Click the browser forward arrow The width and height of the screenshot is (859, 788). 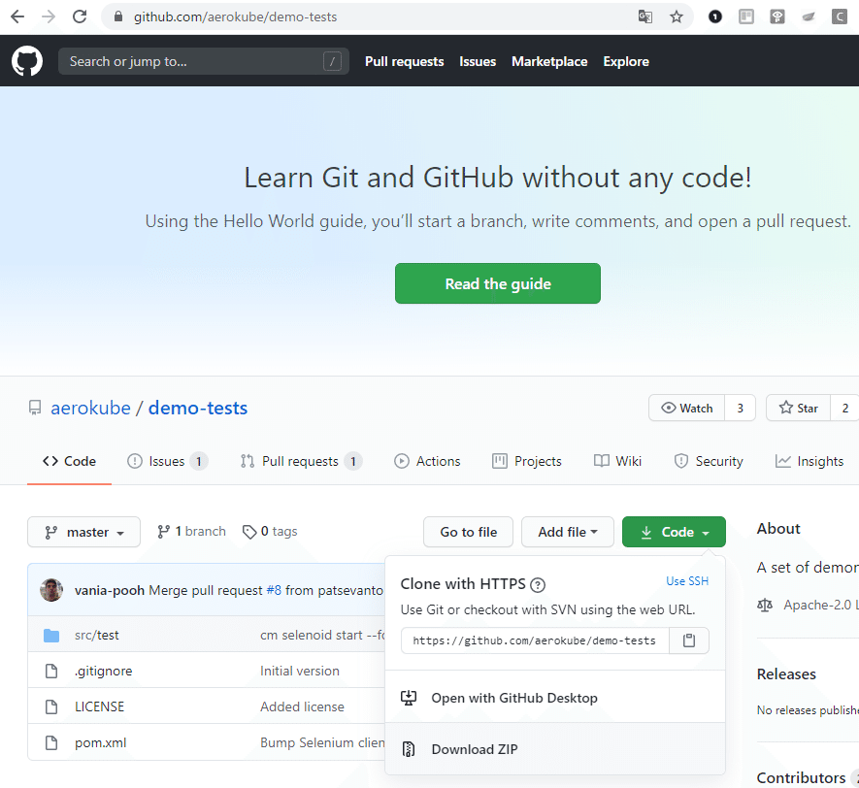tap(49, 16)
